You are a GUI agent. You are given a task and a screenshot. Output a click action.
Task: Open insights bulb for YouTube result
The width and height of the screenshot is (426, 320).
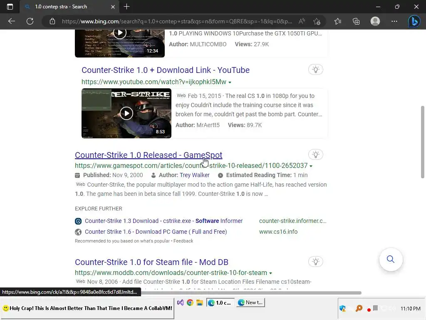(315, 70)
